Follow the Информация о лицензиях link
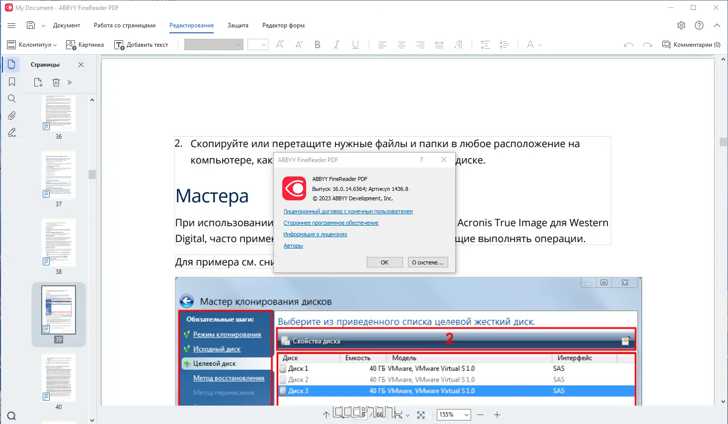 coord(315,234)
